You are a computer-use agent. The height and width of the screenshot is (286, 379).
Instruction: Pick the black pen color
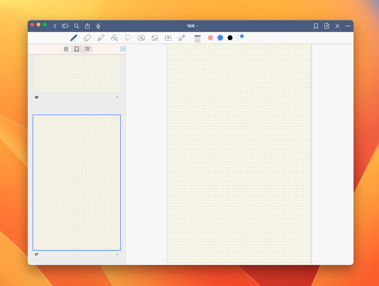point(230,38)
